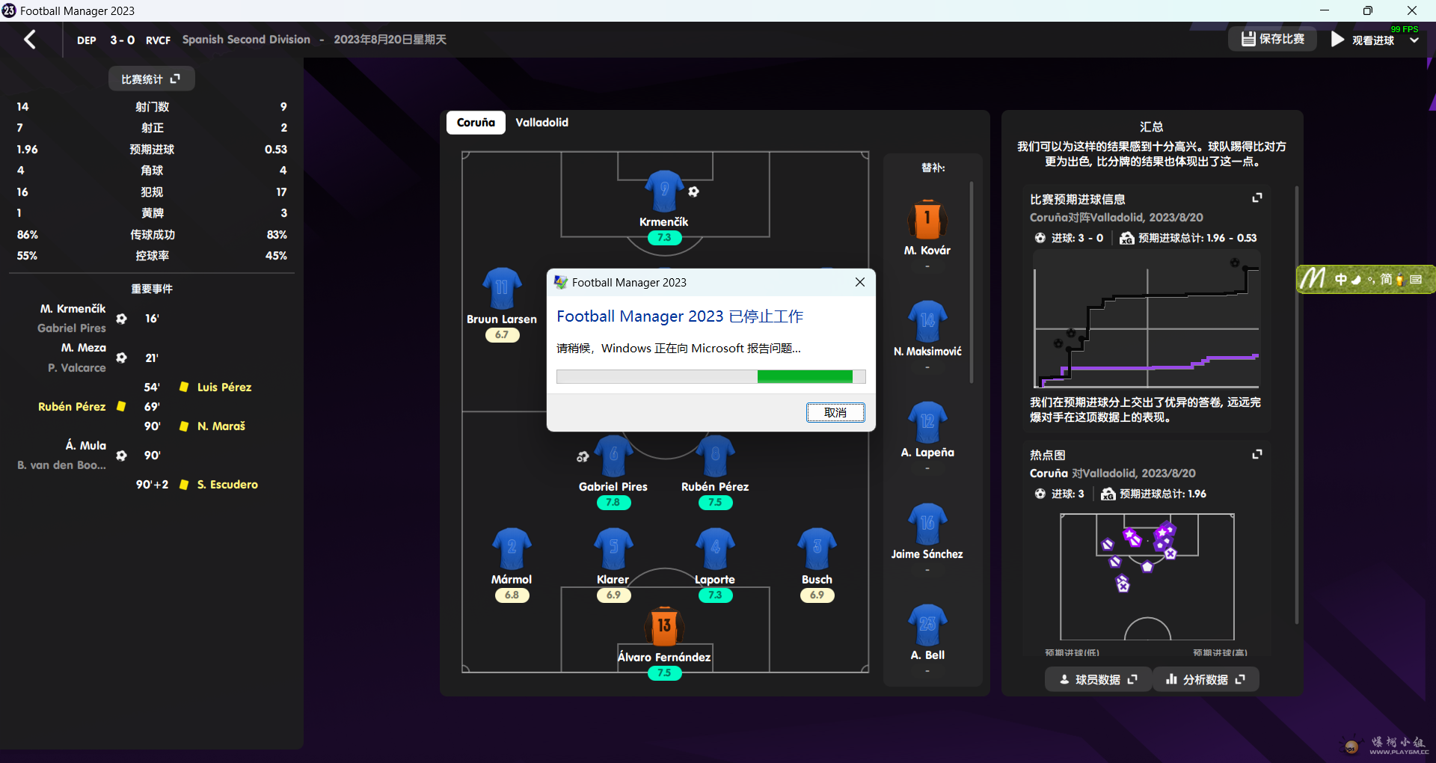Click M. Krmenčík in key events

[73, 308]
